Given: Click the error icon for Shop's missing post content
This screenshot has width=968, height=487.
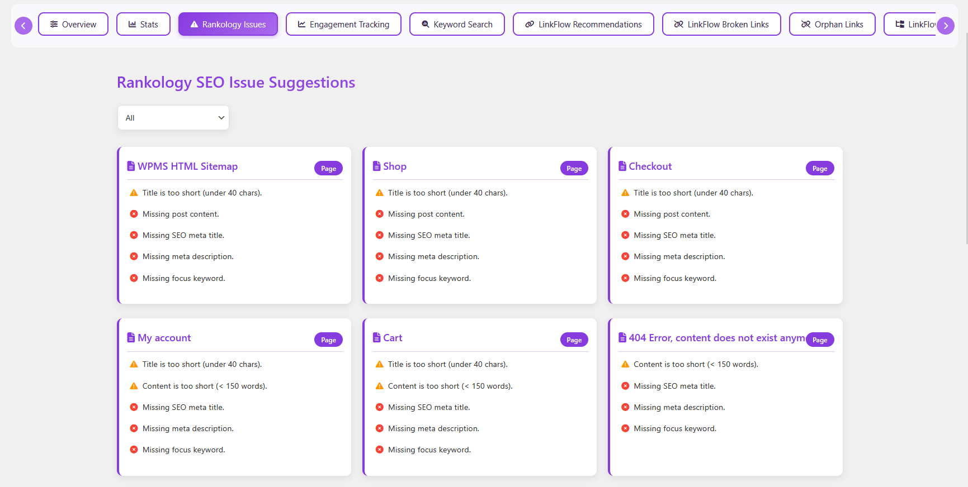Looking at the screenshot, I should pos(379,214).
